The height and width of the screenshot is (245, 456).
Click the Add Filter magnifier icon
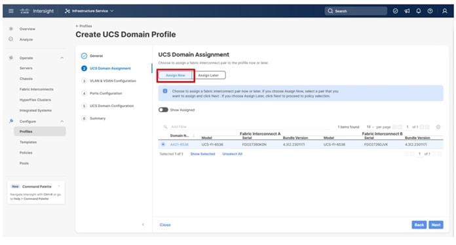coord(165,127)
